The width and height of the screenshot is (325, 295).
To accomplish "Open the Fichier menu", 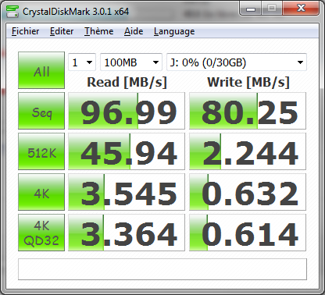I will (x=25, y=31).
